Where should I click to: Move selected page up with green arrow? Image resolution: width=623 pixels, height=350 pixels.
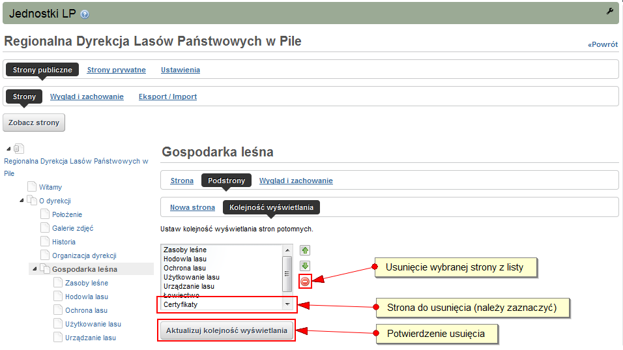(x=305, y=250)
